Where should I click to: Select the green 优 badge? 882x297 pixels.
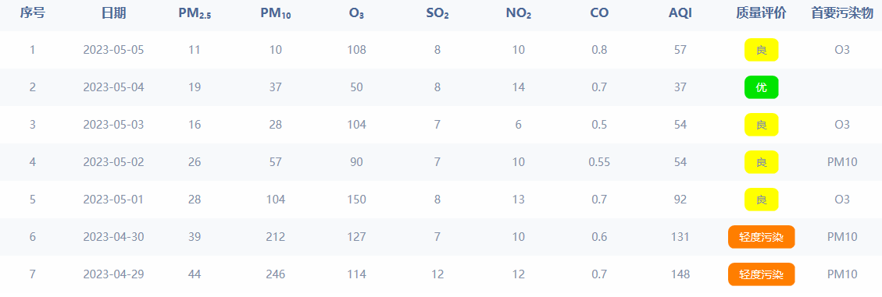pyautogui.click(x=761, y=87)
